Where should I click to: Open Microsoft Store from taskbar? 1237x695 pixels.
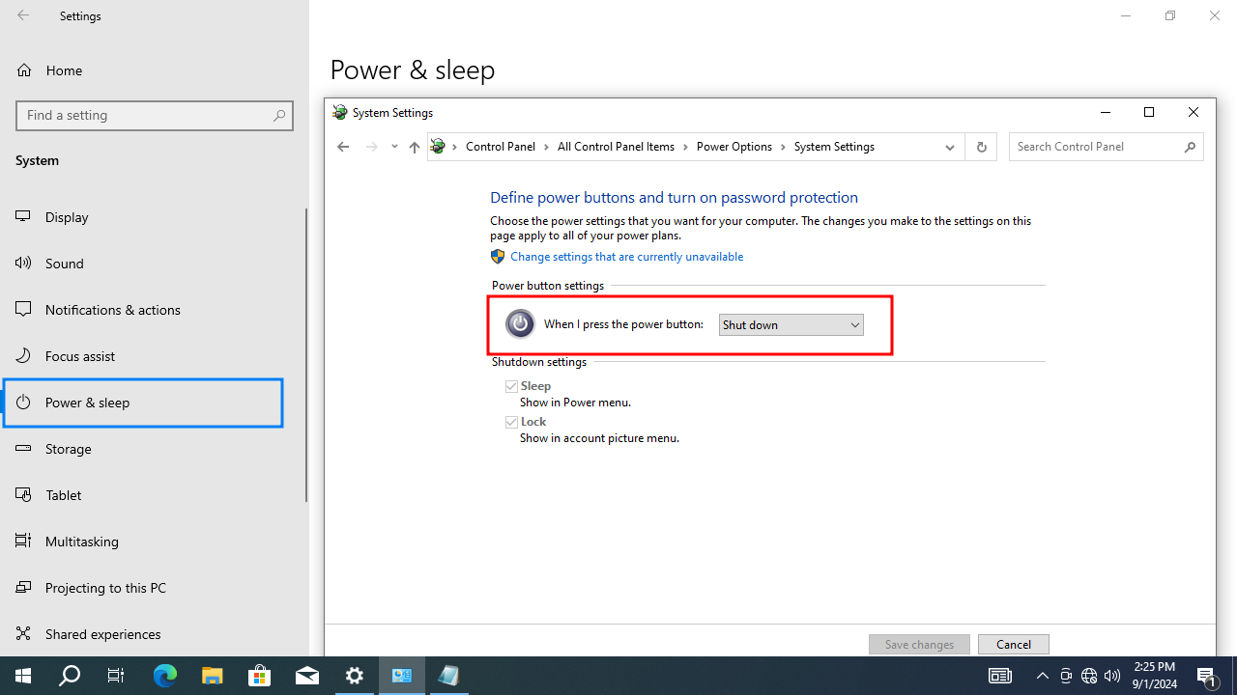click(259, 676)
